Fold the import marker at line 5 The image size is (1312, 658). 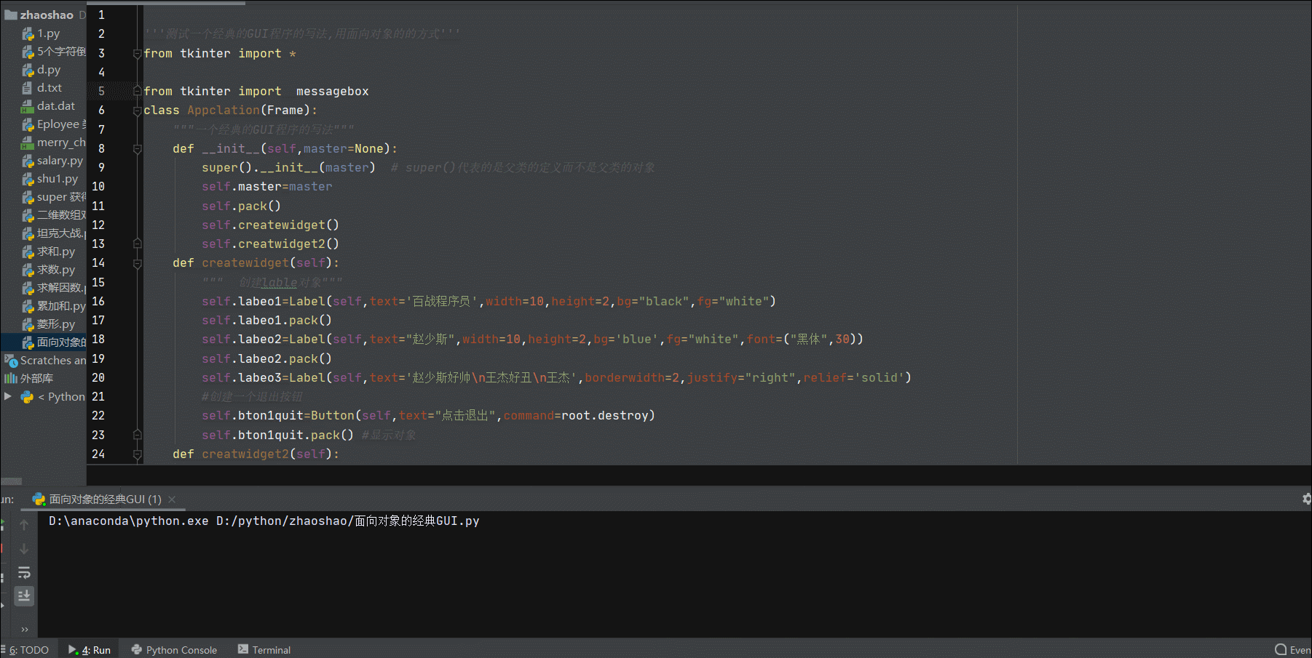137,91
